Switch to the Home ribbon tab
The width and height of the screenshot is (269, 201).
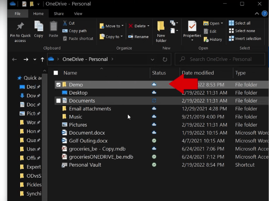pos(38,13)
